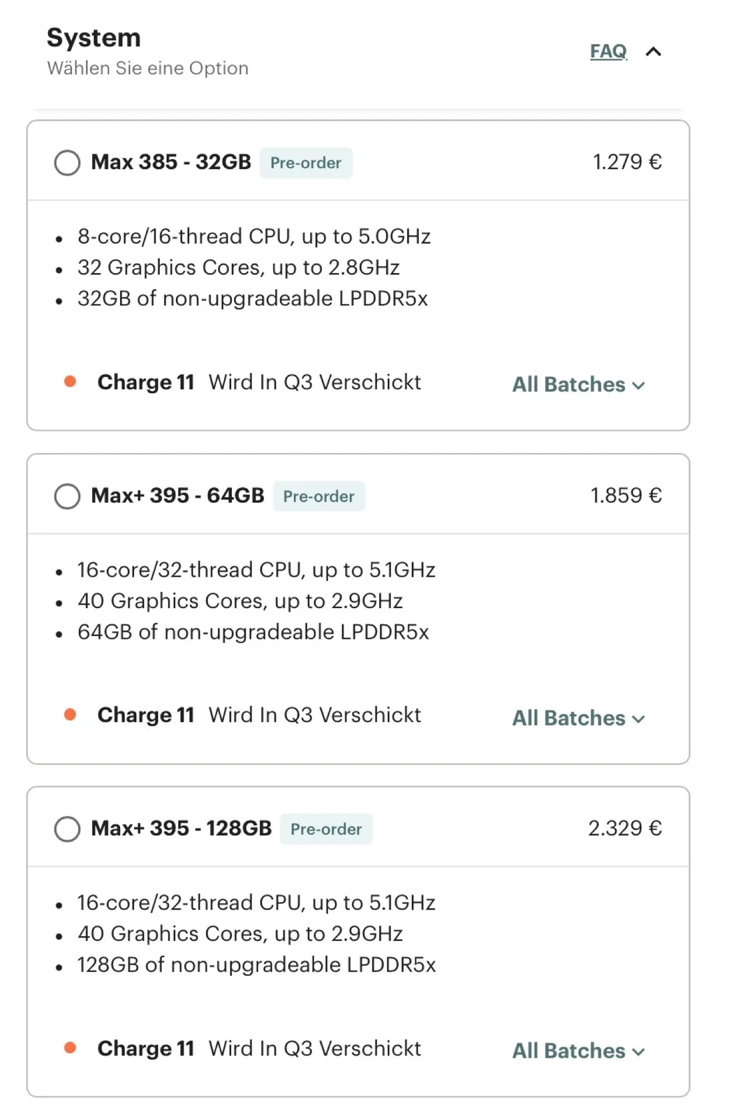Click the 2.329 € price
Viewport: 729px width, 1117px height.
pyautogui.click(x=624, y=828)
